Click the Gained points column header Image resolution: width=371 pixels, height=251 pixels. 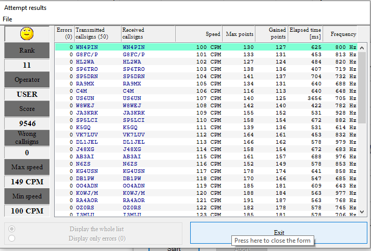(x=273, y=34)
